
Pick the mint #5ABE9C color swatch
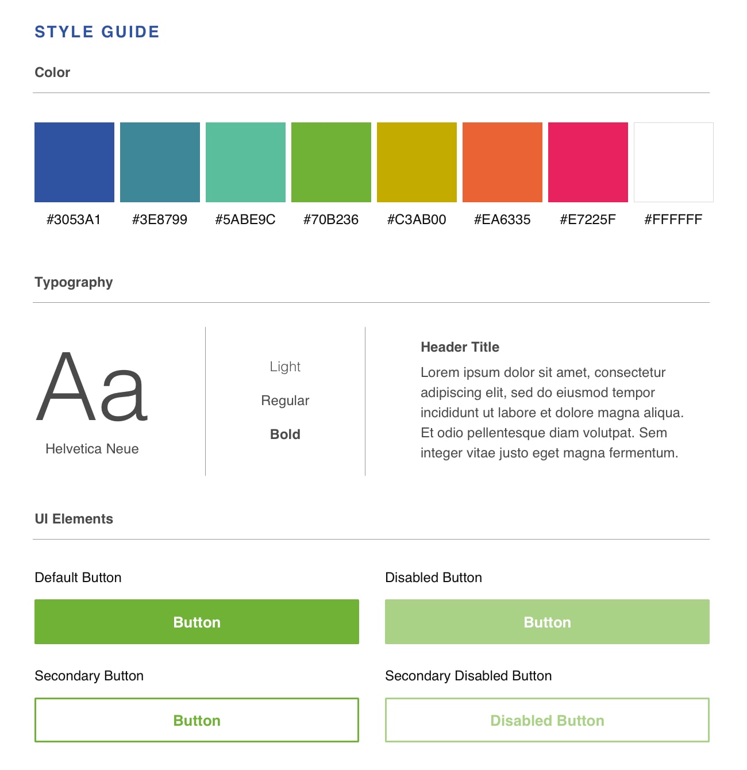click(245, 162)
